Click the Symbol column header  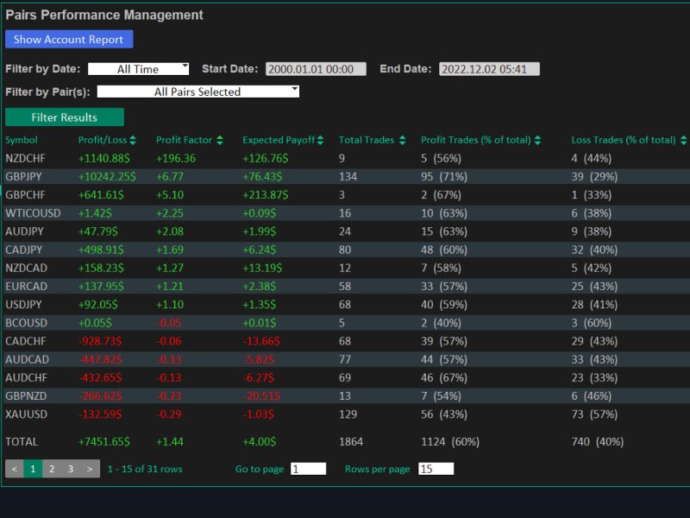[x=21, y=140]
